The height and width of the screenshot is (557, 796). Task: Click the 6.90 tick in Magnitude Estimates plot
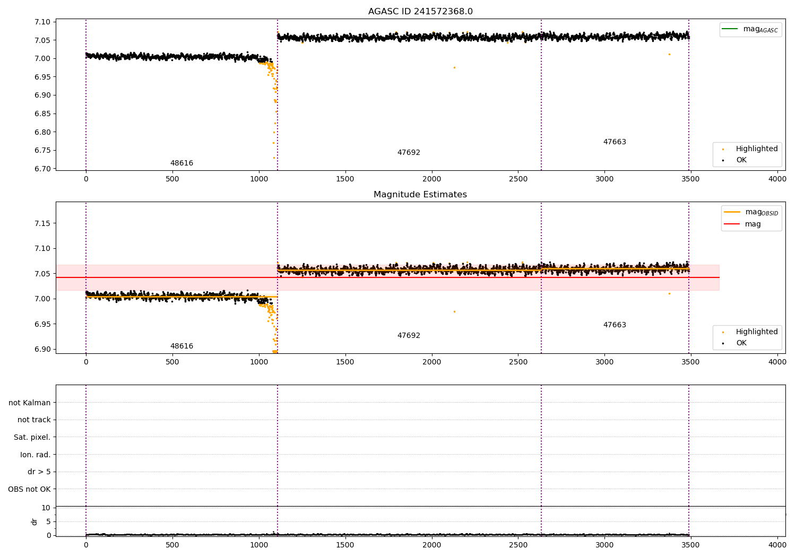43,349
